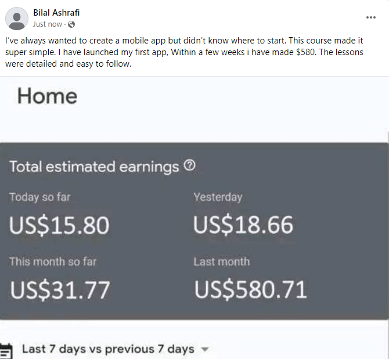Select the US$15.80 today earnings value
The width and height of the screenshot is (389, 359).
[x=59, y=225]
